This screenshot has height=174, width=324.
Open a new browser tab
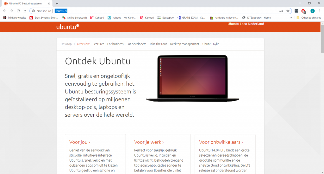point(57,3)
